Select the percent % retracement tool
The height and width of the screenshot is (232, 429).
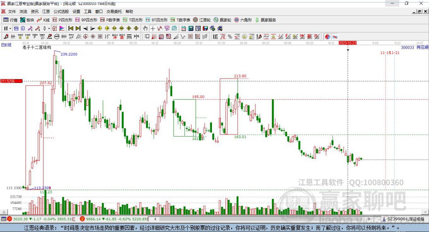coord(230,36)
